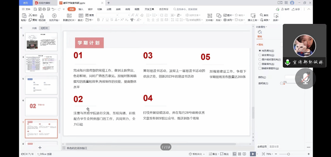Click the Share button
331x157 pixels.
296,9
